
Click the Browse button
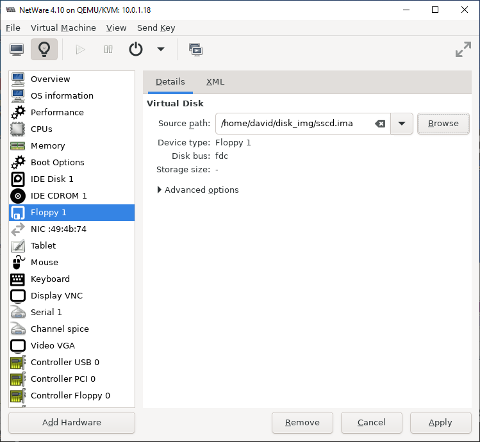pos(443,124)
